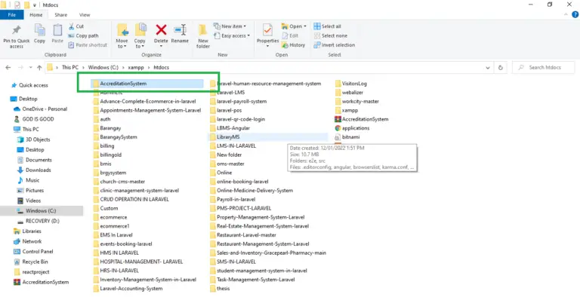This screenshot has width=580, height=297.
Task: Refresh the htdocs folder view
Action: (x=501, y=68)
